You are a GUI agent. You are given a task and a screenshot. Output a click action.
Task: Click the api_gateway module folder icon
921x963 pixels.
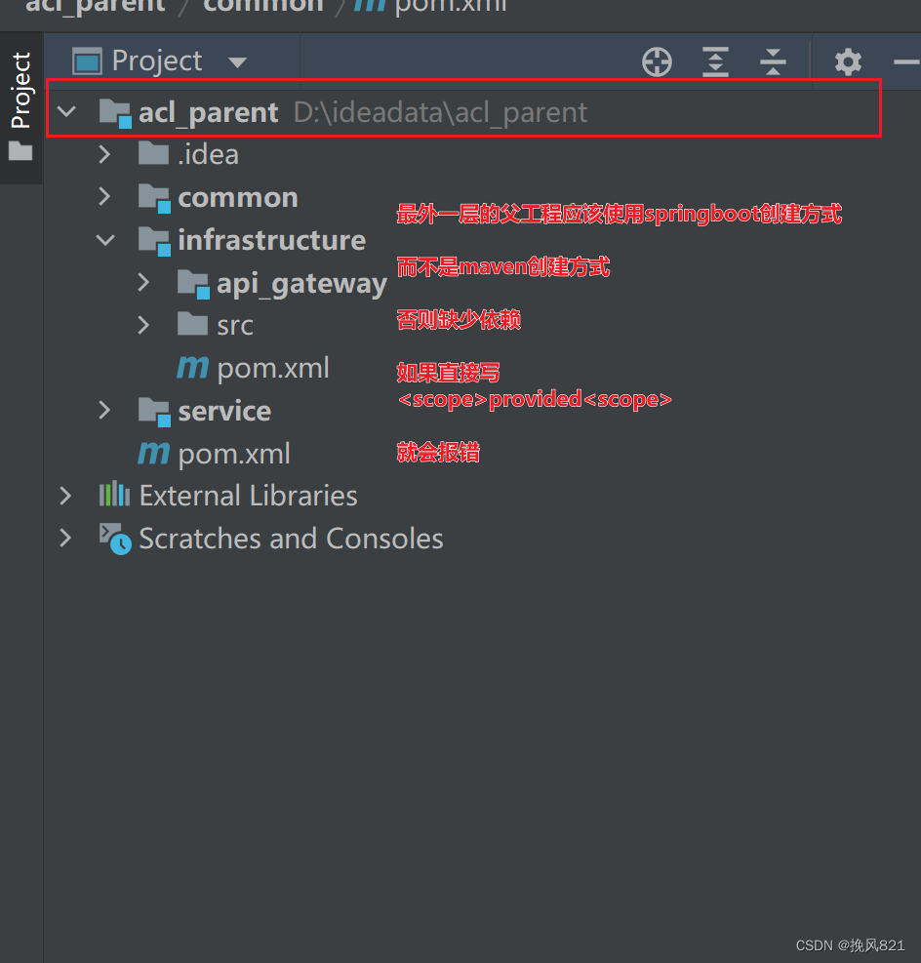193,284
